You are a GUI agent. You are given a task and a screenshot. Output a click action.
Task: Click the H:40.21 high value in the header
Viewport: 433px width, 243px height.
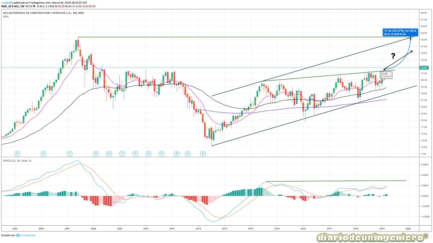click(70, 6)
